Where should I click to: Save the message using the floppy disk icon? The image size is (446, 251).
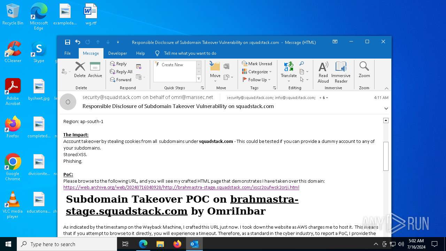[68, 42]
